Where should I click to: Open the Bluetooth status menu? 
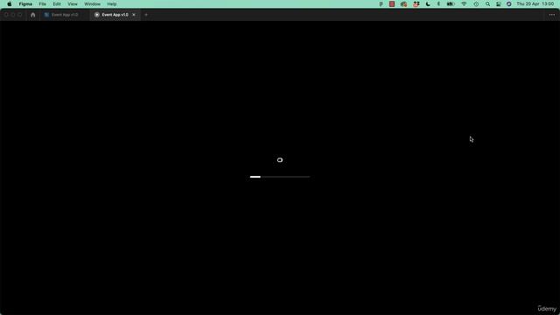(x=438, y=3)
